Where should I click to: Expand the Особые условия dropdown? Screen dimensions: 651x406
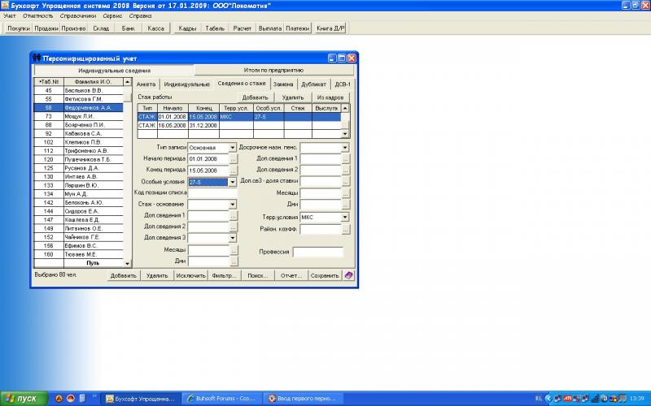coord(234,182)
